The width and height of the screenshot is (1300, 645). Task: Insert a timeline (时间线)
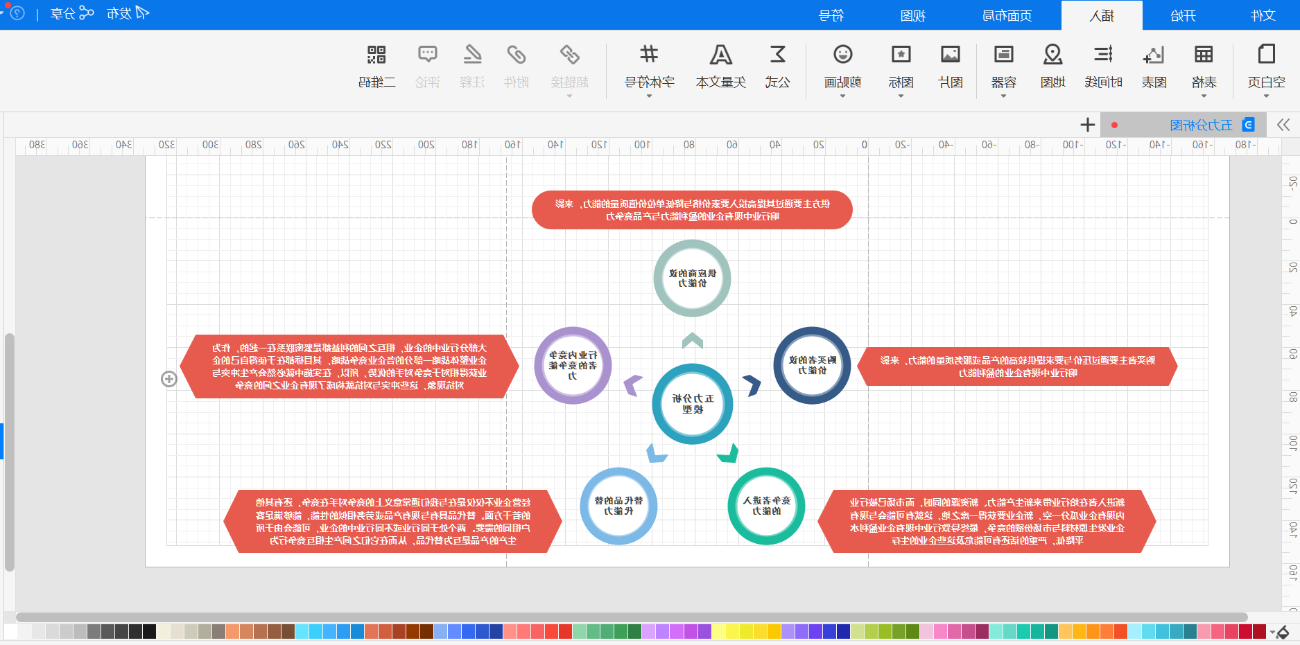click(1103, 67)
